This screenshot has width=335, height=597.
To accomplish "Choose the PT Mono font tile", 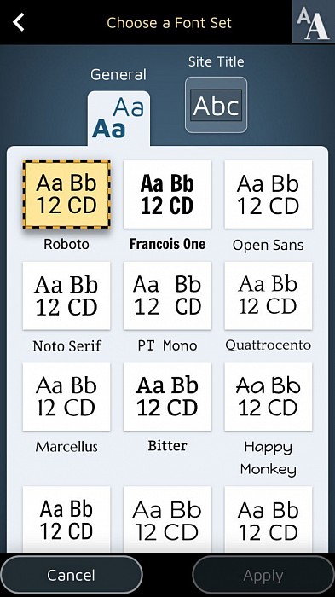I will pyautogui.click(x=167, y=296).
